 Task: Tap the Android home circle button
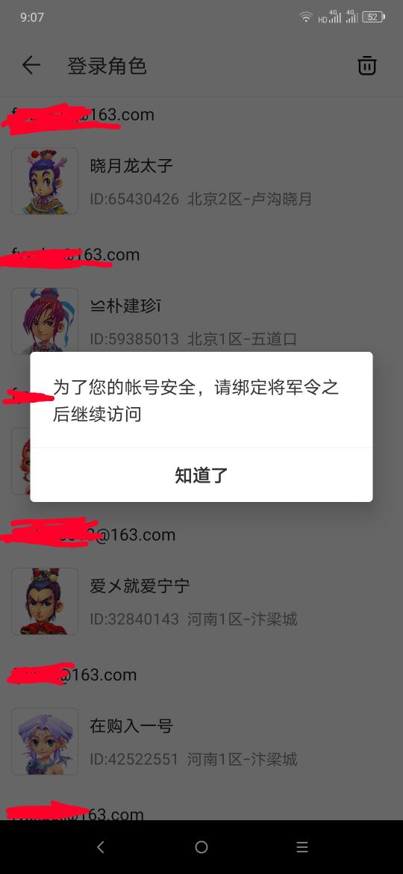click(x=201, y=847)
